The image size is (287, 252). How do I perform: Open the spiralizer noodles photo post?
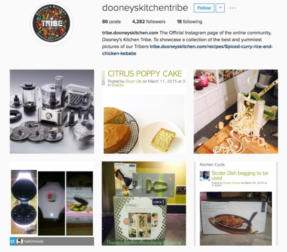coord(236,111)
